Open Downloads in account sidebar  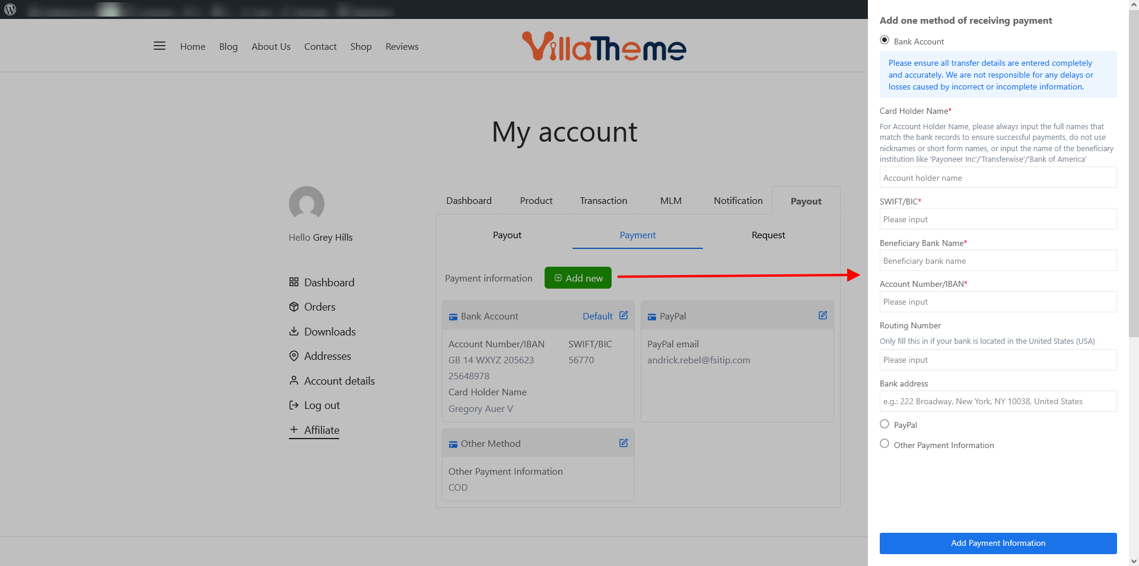click(330, 331)
